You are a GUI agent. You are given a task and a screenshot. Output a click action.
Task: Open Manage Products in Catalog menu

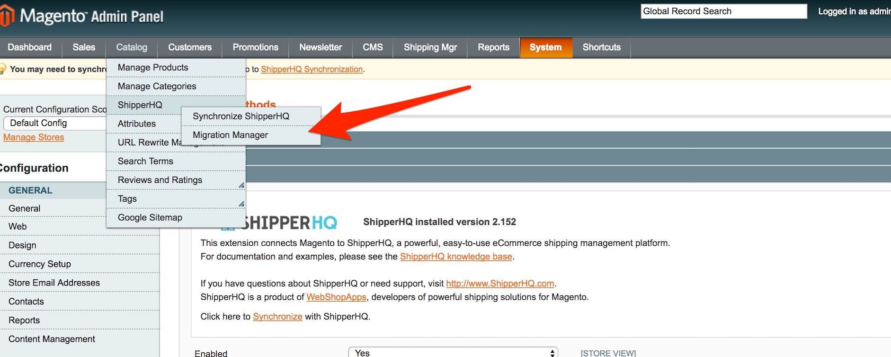tap(153, 67)
